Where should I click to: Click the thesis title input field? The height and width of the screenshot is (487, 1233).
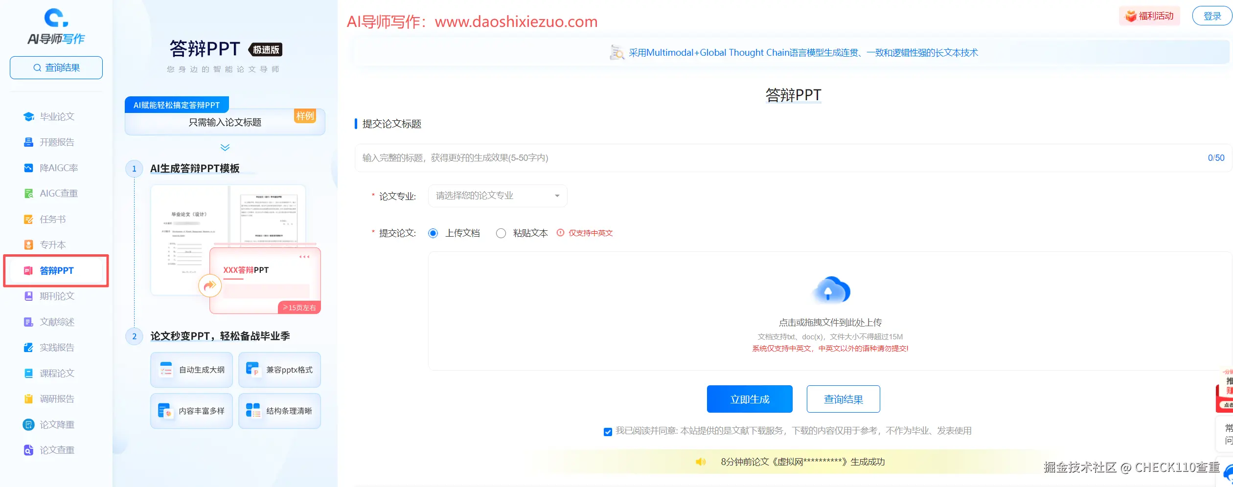(x=793, y=158)
